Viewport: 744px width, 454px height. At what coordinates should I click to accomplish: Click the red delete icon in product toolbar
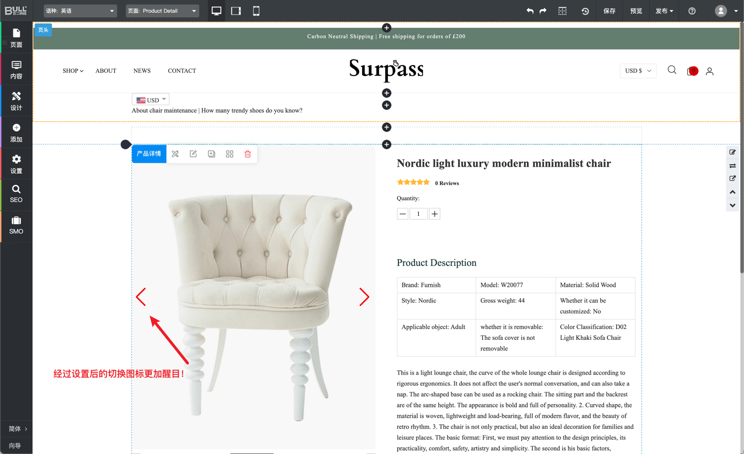(248, 154)
